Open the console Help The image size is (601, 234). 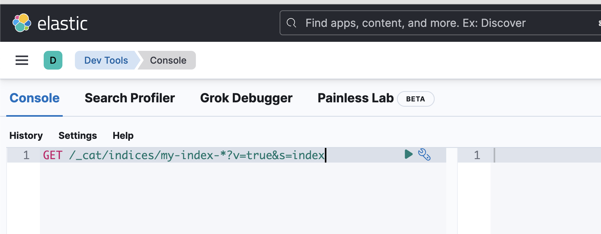(123, 136)
